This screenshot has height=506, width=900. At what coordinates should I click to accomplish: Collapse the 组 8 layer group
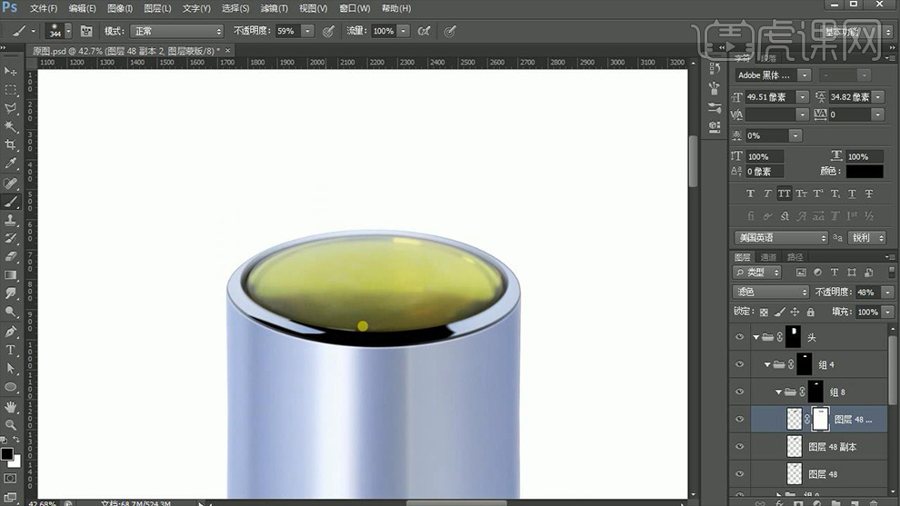pyautogui.click(x=778, y=392)
